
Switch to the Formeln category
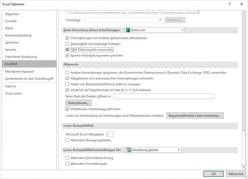[11, 21]
